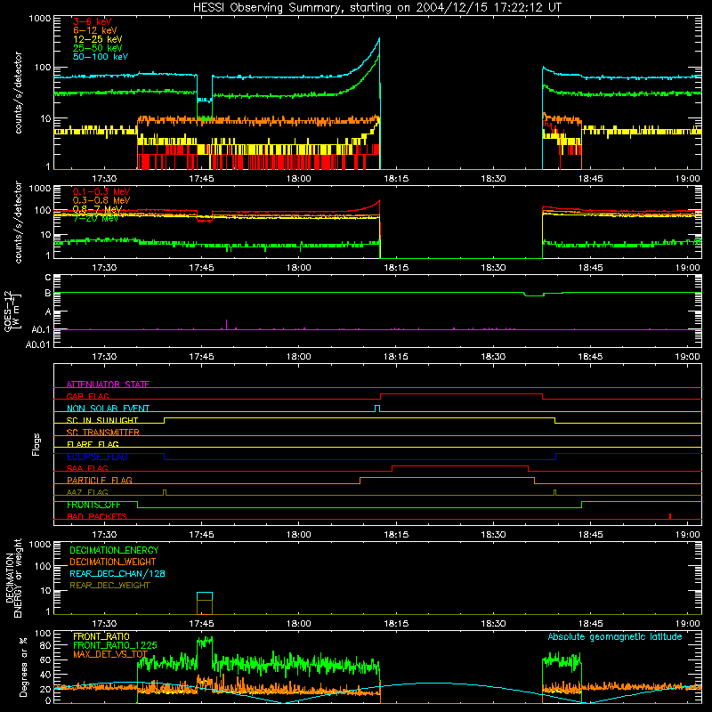This screenshot has height=712, width=712.
Task: Select the 50-100 keV legend label
Action: 101,56
